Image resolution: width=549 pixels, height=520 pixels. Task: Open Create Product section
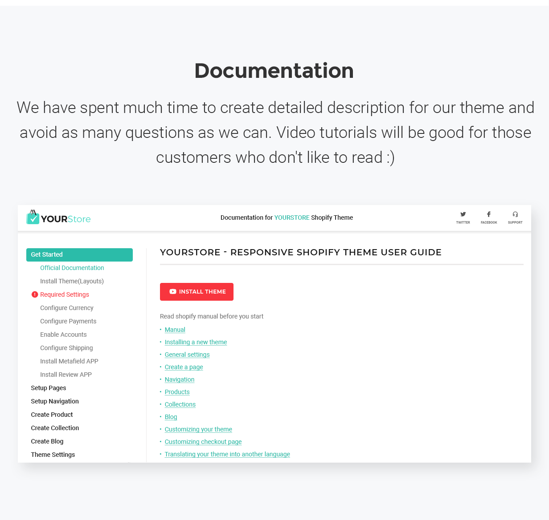[x=52, y=415]
